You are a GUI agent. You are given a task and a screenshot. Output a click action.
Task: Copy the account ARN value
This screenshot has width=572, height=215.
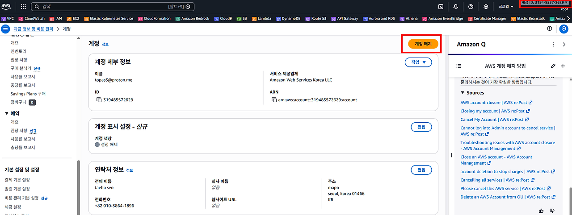(273, 100)
